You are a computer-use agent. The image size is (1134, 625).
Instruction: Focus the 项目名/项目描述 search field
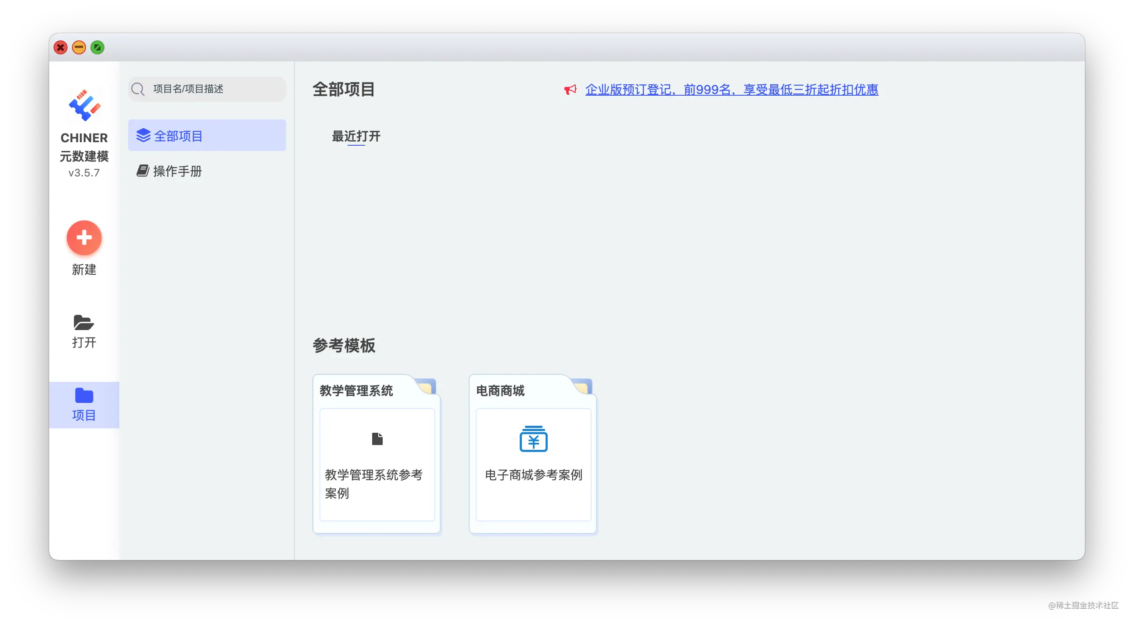tap(216, 90)
